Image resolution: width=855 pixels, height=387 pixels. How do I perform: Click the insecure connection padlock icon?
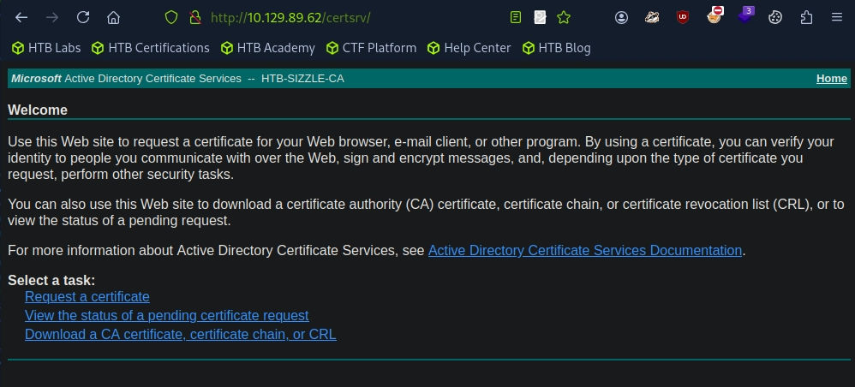coord(194,17)
